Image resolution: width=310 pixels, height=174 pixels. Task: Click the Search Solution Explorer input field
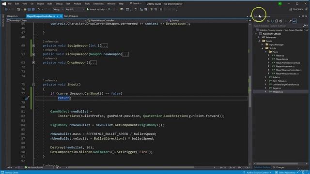(279, 26)
